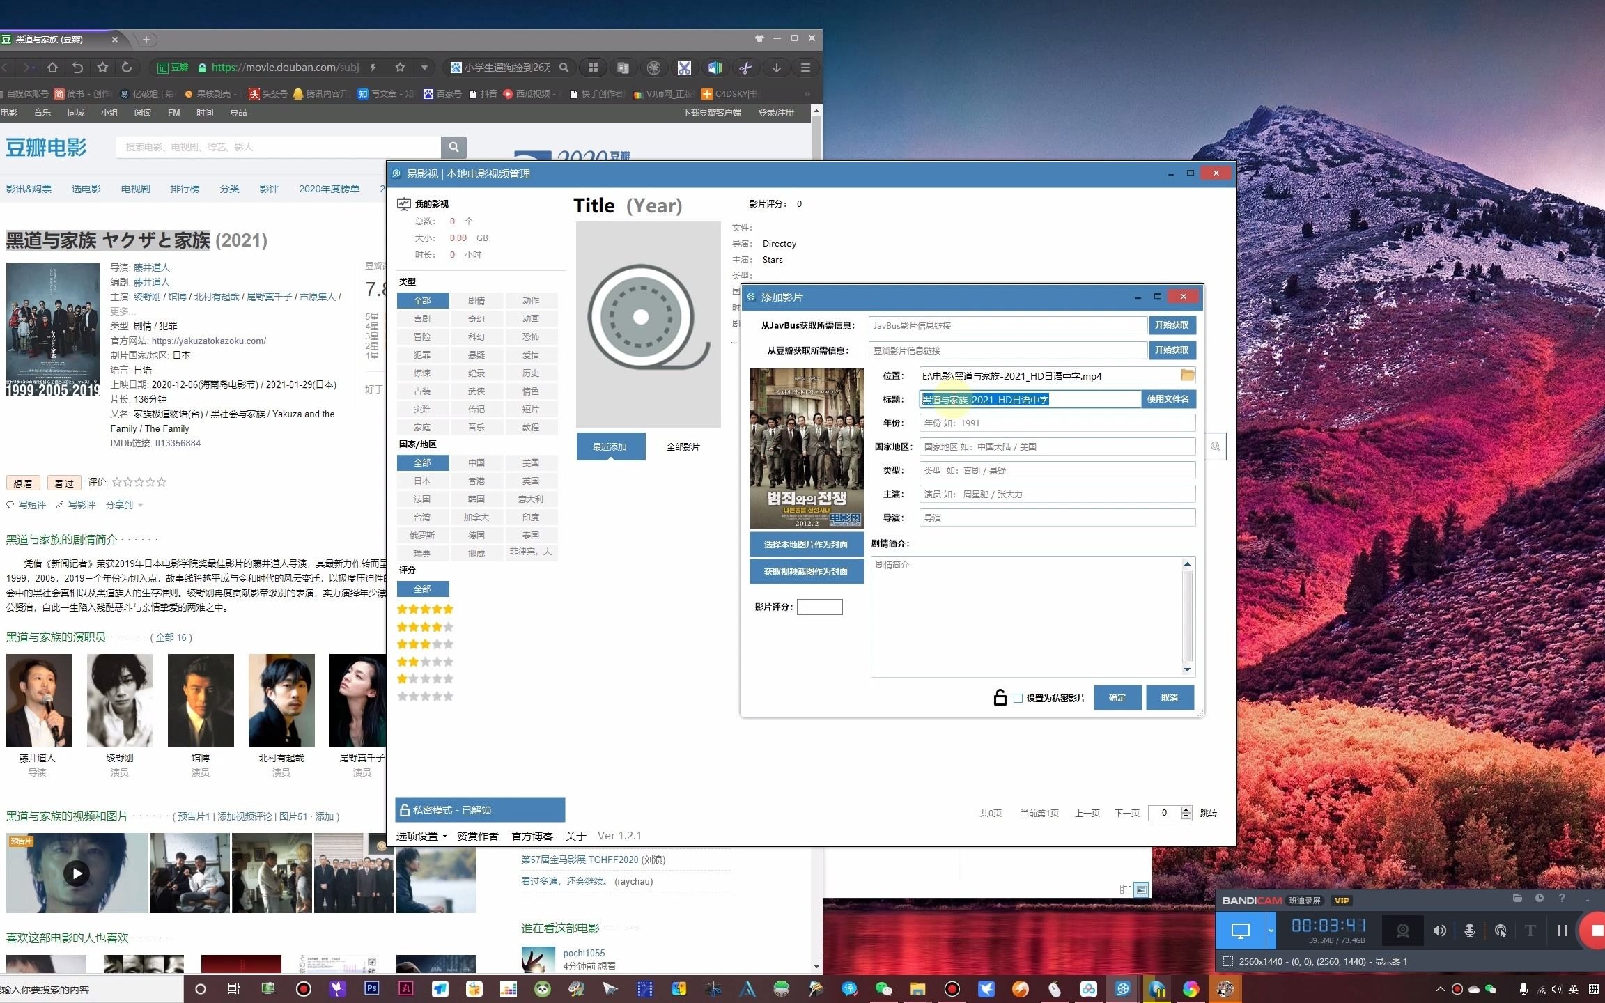This screenshot has height=1003, width=1605.
Task: Click Bandicam mouse cursor effect icon
Action: pyautogui.click(x=1500, y=931)
